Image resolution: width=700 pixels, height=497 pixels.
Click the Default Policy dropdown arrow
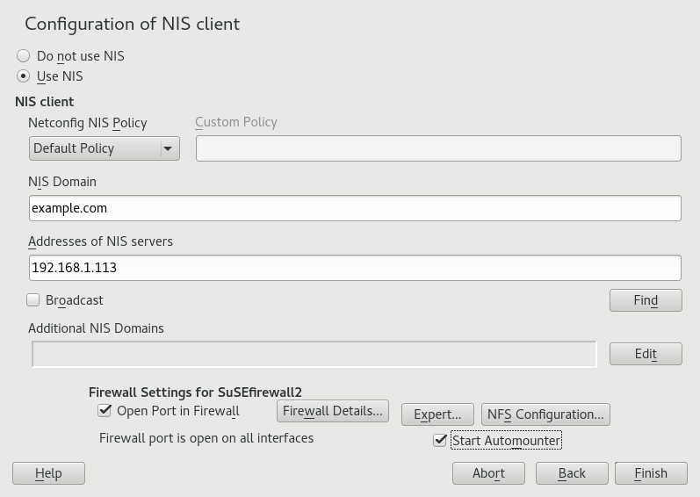click(x=168, y=148)
